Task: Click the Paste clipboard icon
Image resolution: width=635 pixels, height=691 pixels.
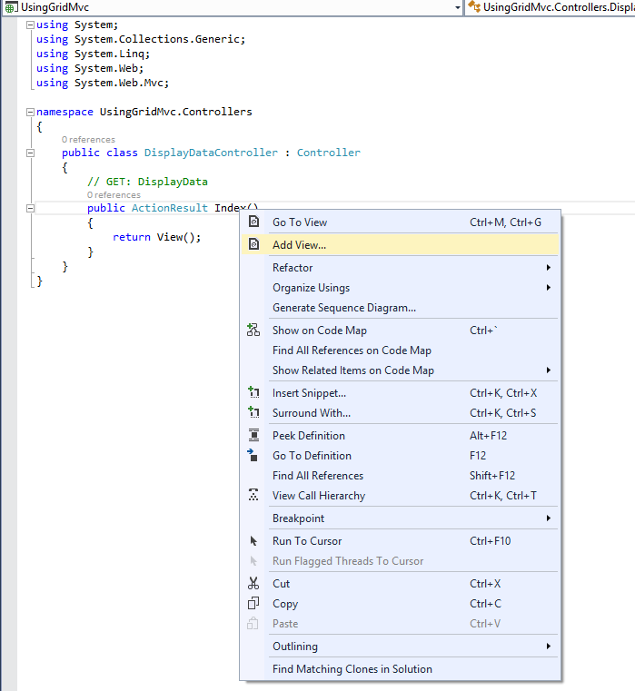Action: (253, 623)
